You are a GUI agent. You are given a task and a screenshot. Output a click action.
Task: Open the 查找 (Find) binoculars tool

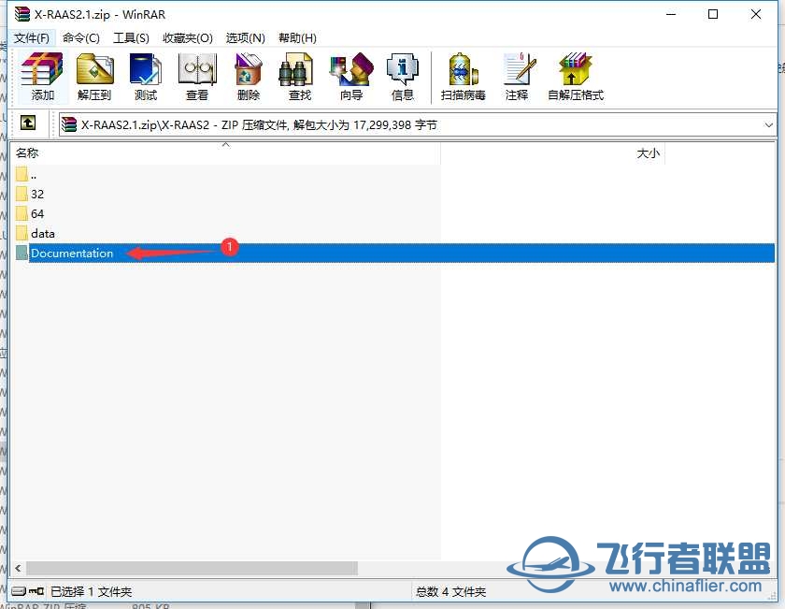[300, 76]
